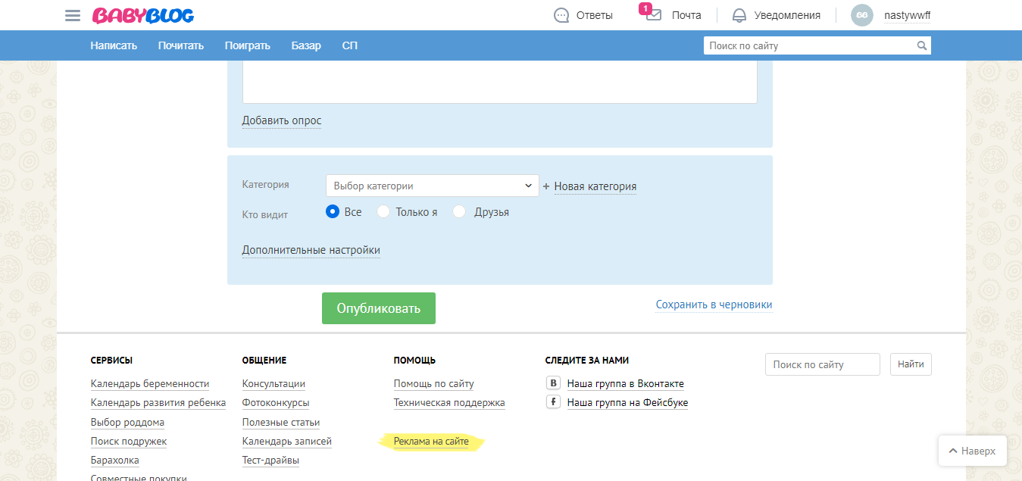The width and height of the screenshot is (1022, 481).
Task: Open the Facebook group icon
Action: [x=552, y=402]
